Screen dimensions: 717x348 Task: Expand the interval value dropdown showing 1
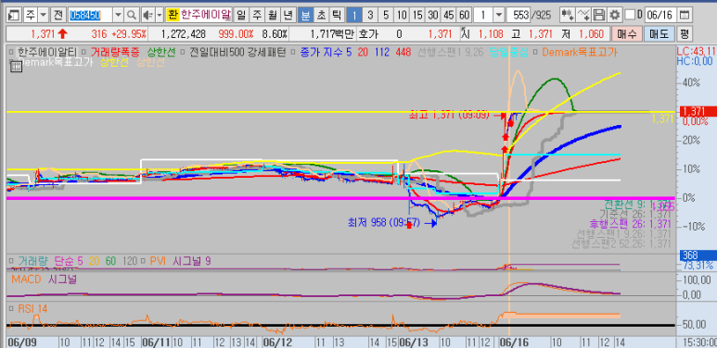498,15
